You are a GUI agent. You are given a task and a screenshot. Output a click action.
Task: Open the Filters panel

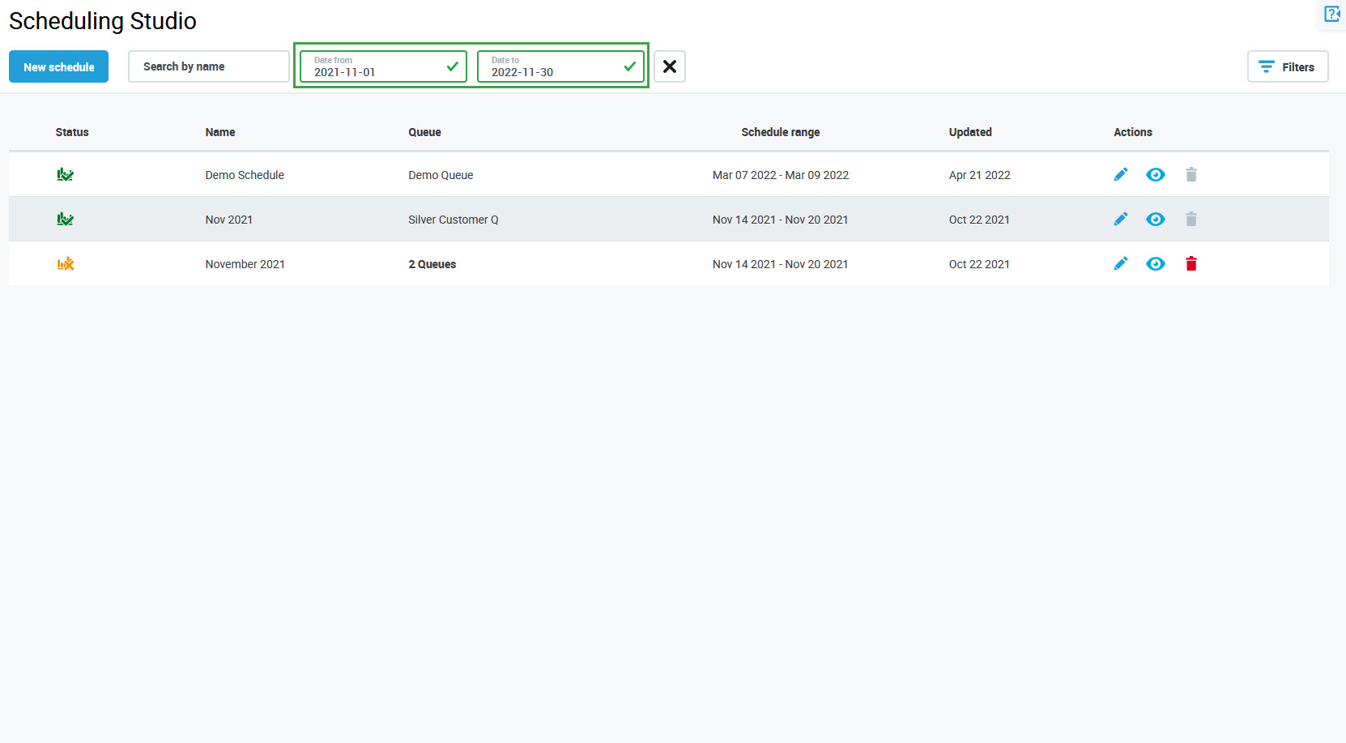(x=1287, y=67)
